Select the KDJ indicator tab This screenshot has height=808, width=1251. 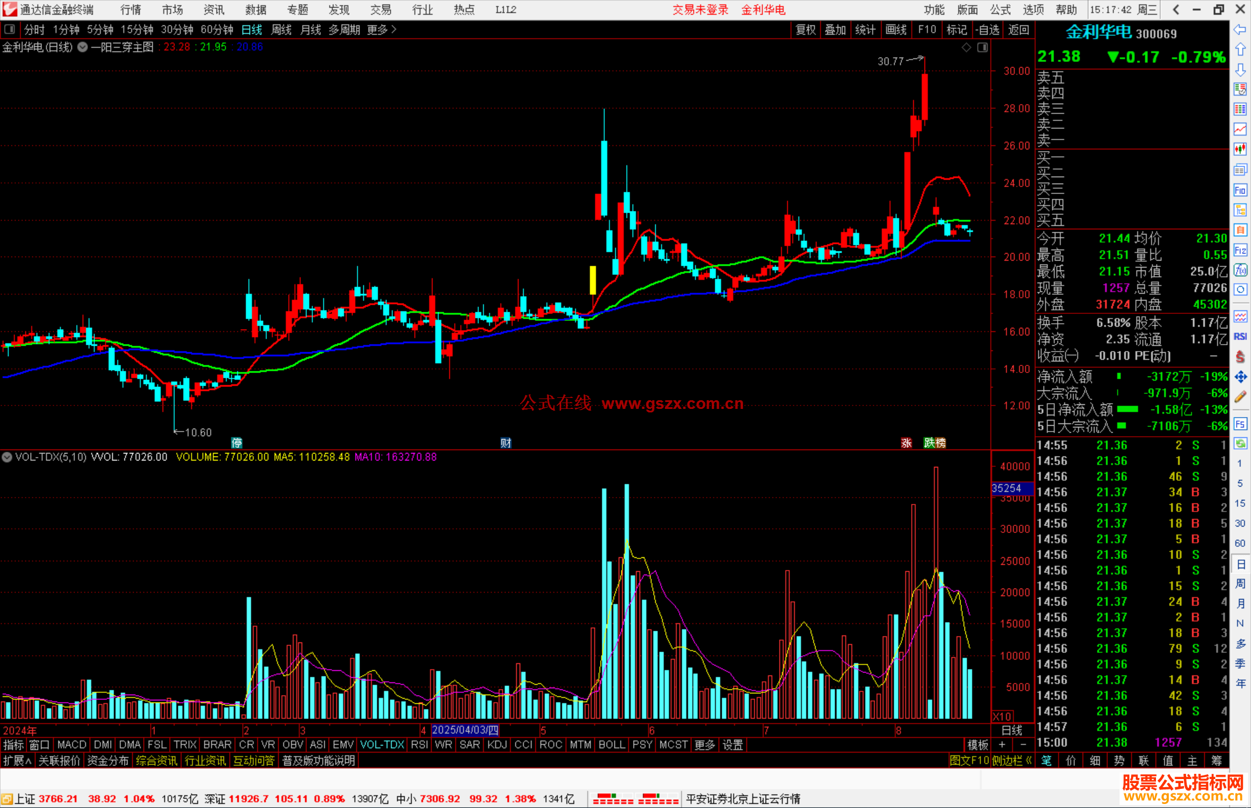[497, 745]
